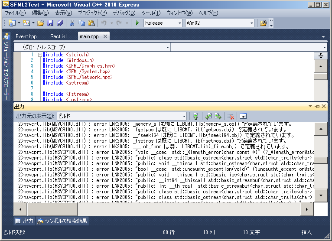Screen dimensions: 332x241
Task: Click the Undo arrow icon
Action: click(104, 23)
